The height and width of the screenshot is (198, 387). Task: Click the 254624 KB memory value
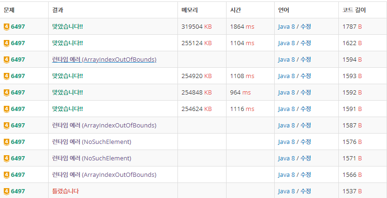pos(197,109)
